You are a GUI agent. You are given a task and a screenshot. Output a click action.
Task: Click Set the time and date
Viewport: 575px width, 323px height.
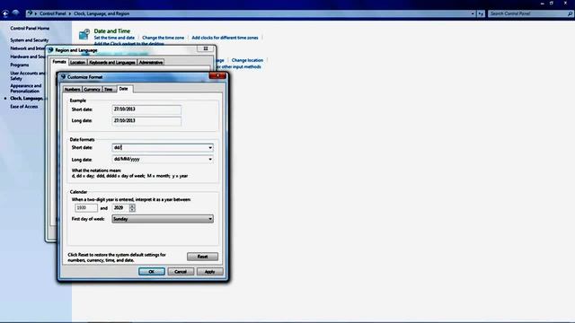[x=114, y=38]
